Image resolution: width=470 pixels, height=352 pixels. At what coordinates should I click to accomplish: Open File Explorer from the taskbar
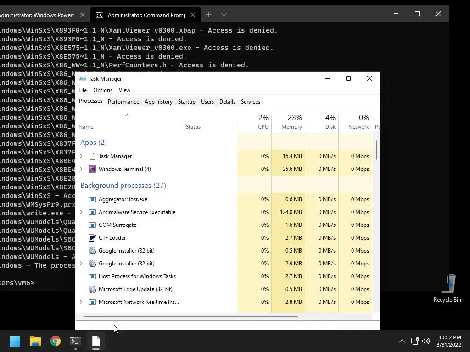35,341
